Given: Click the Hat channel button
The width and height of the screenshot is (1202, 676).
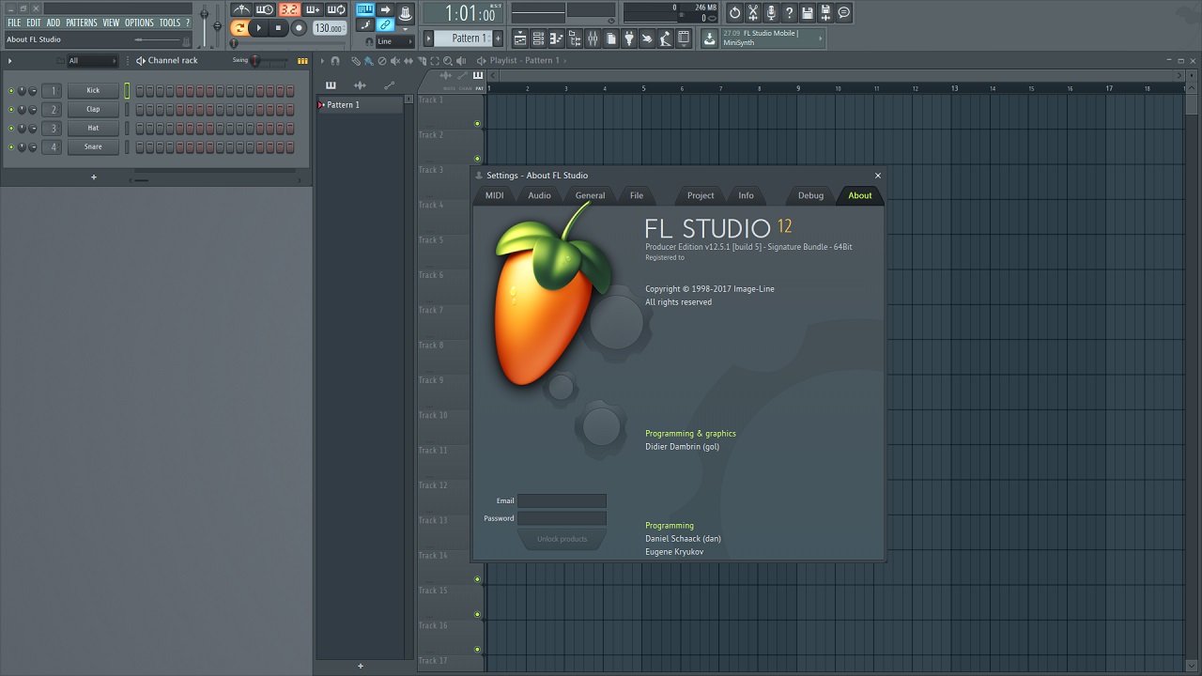Looking at the screenshot, I should [x=93, y=129].
